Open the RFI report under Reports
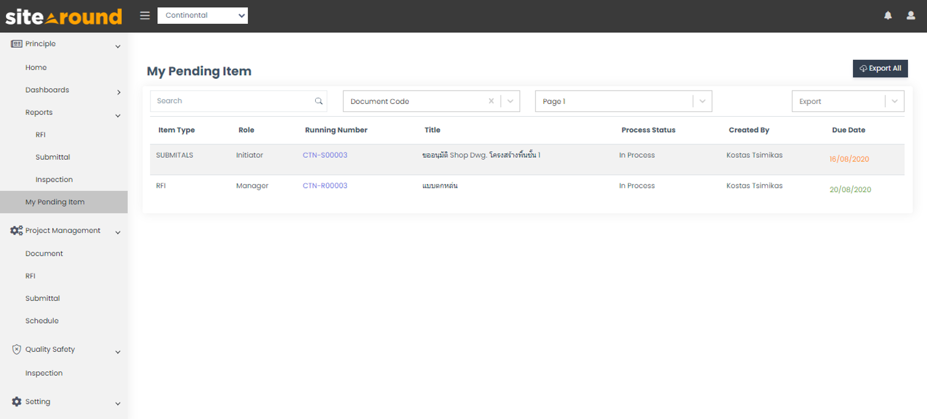 coord(40,135)
